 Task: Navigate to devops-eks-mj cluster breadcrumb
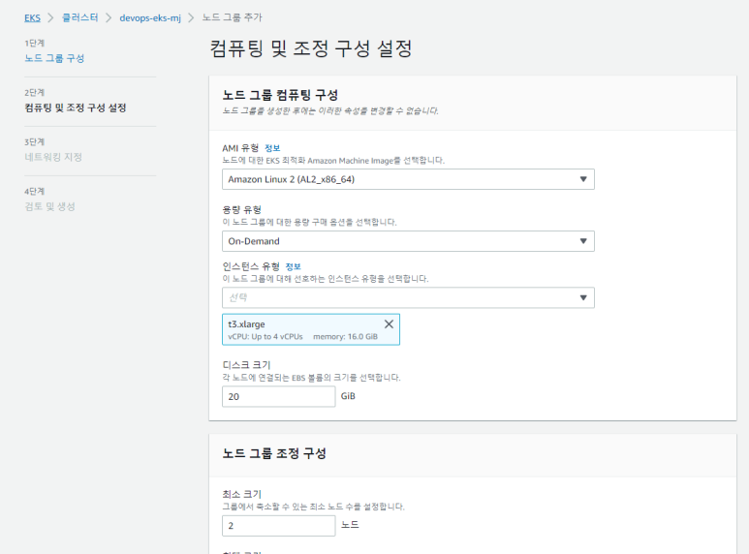pos(149,17)
